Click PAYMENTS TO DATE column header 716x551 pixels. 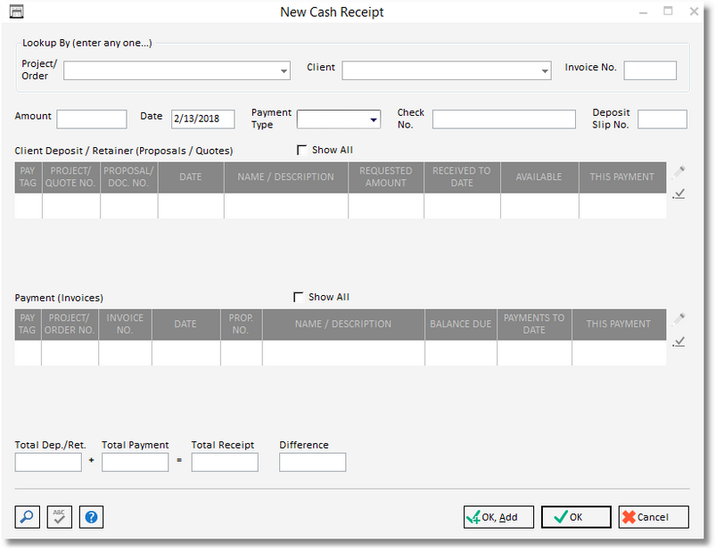pos(534,325)
